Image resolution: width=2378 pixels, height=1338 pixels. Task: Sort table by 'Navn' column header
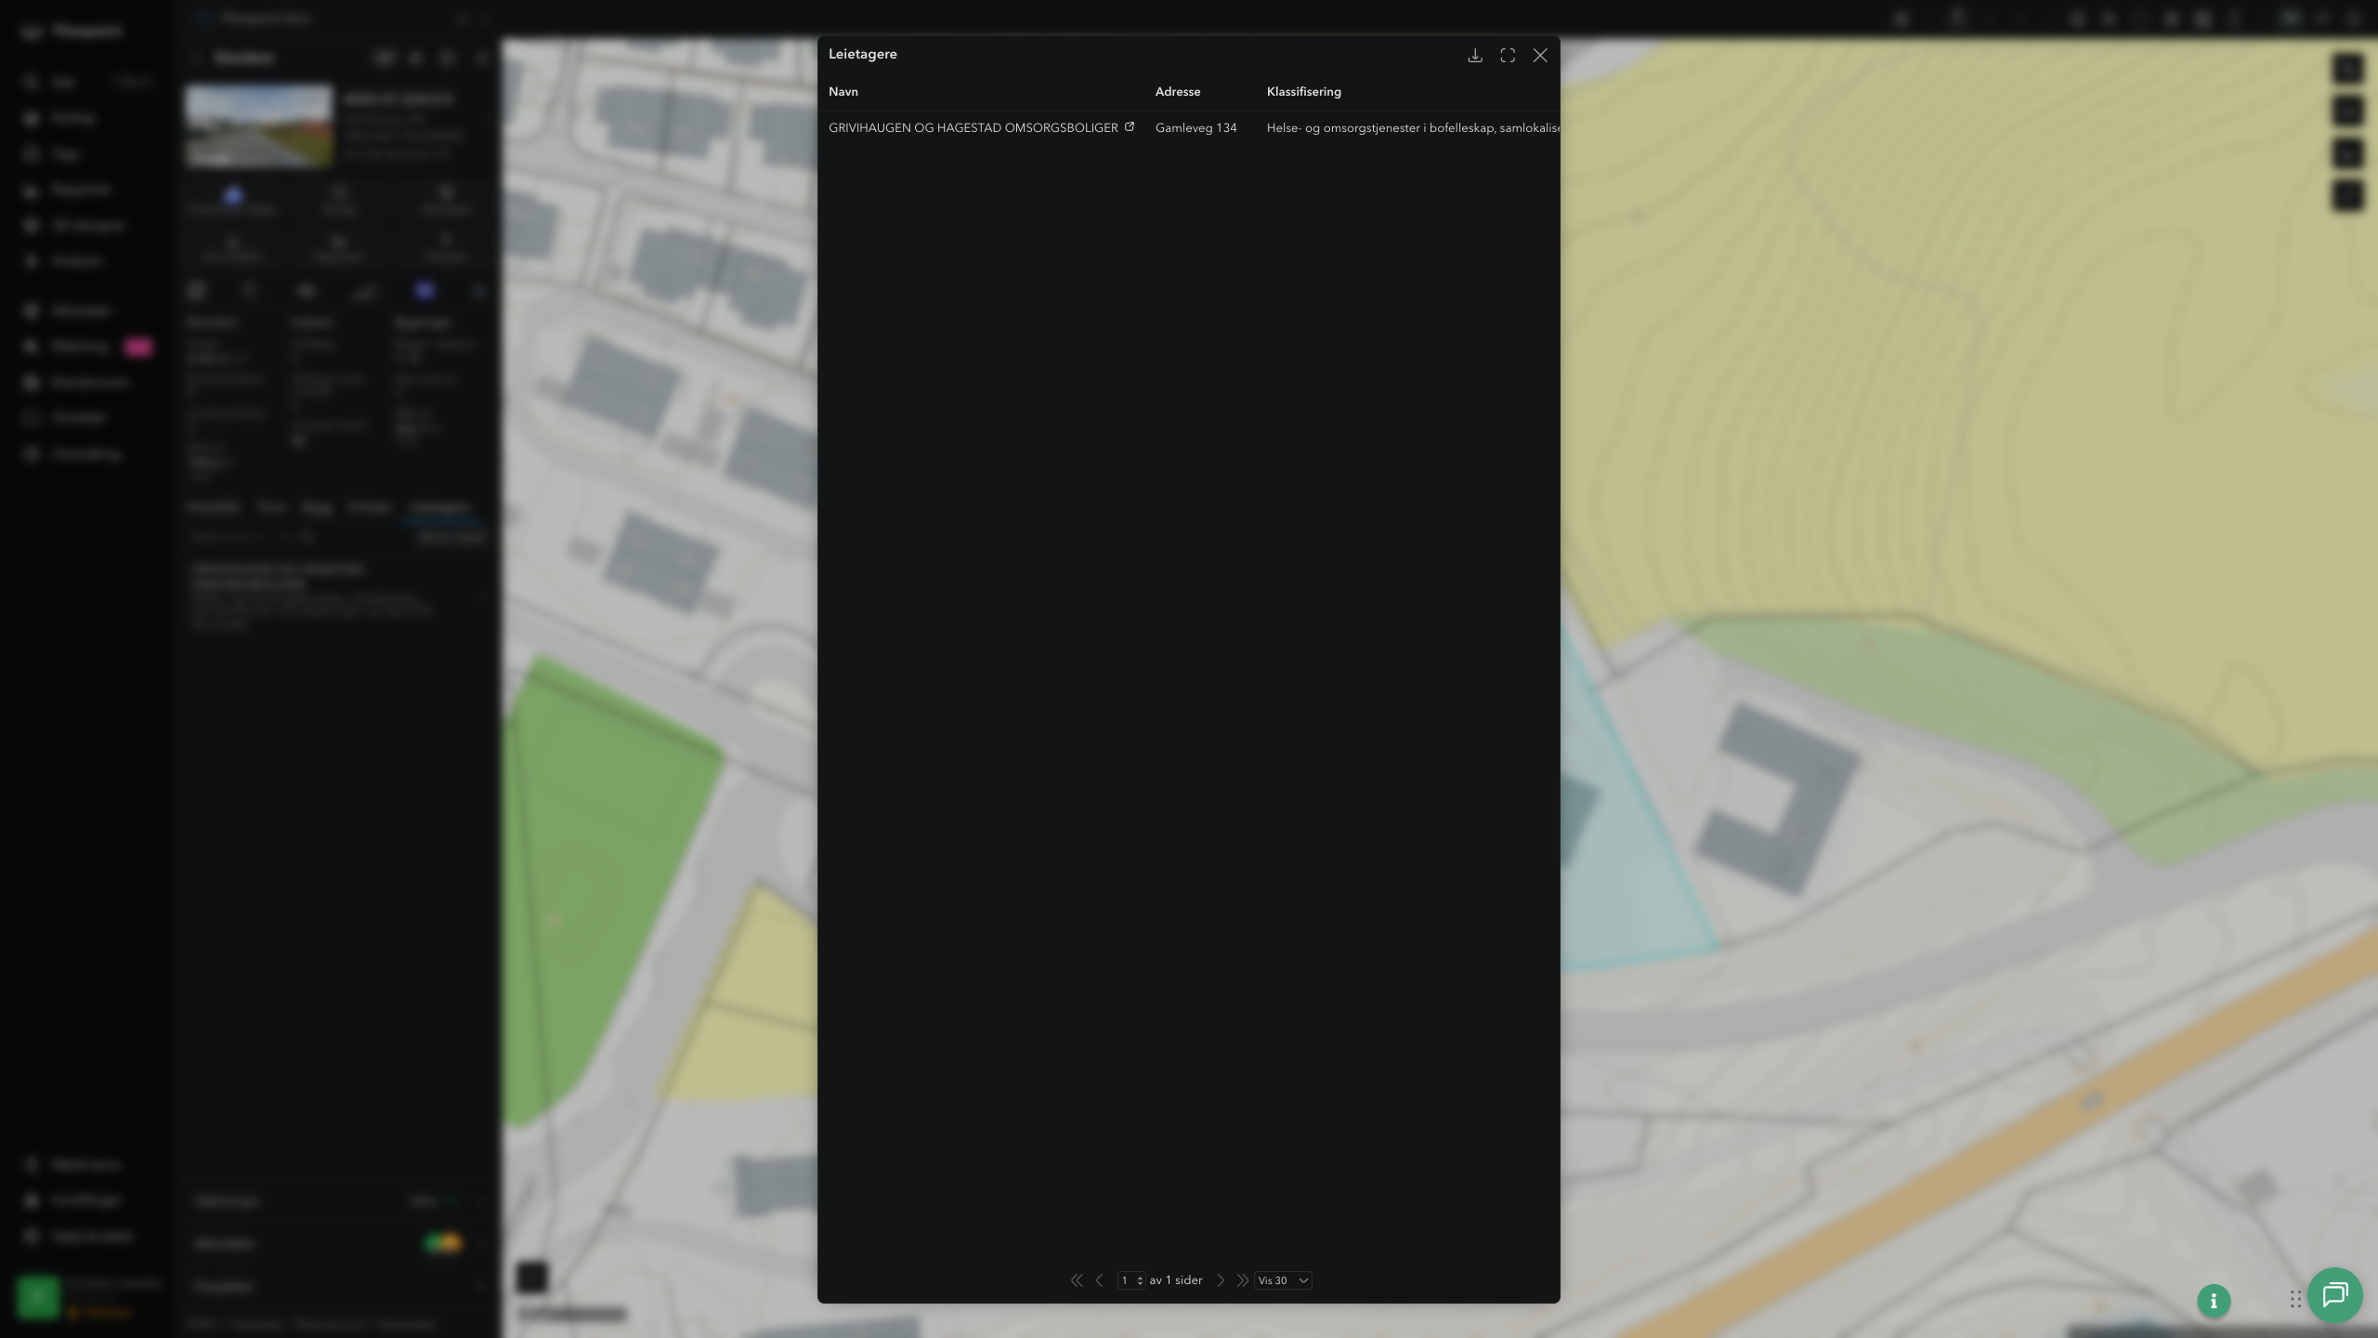coord(843,92)
